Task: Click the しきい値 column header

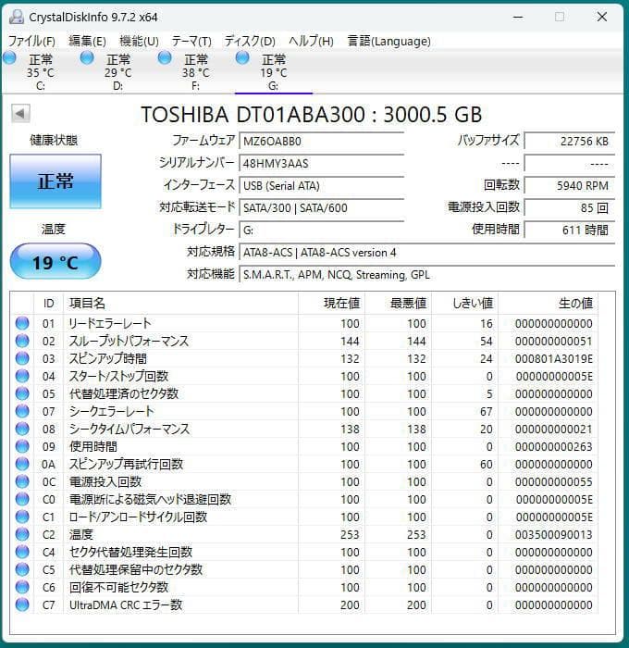Action: point(464,304)
